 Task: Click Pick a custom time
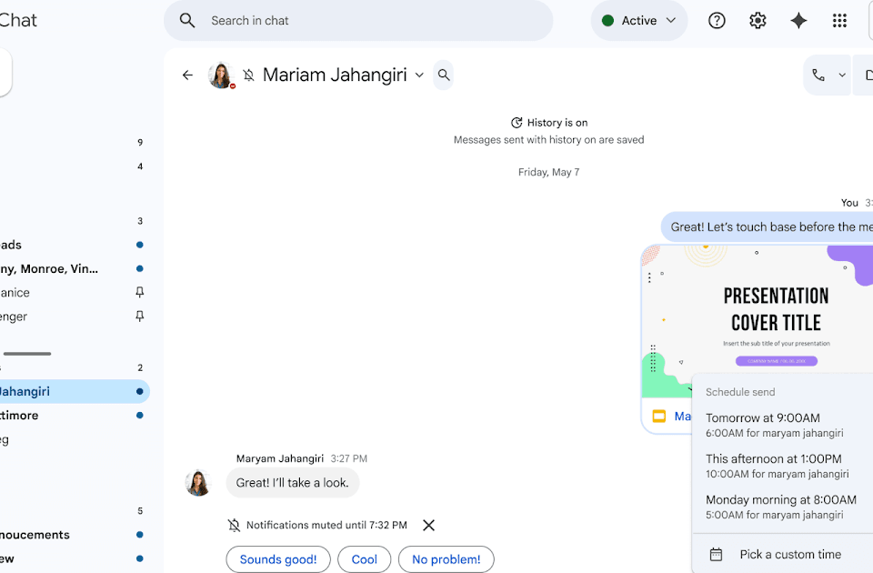pos(789,554)
